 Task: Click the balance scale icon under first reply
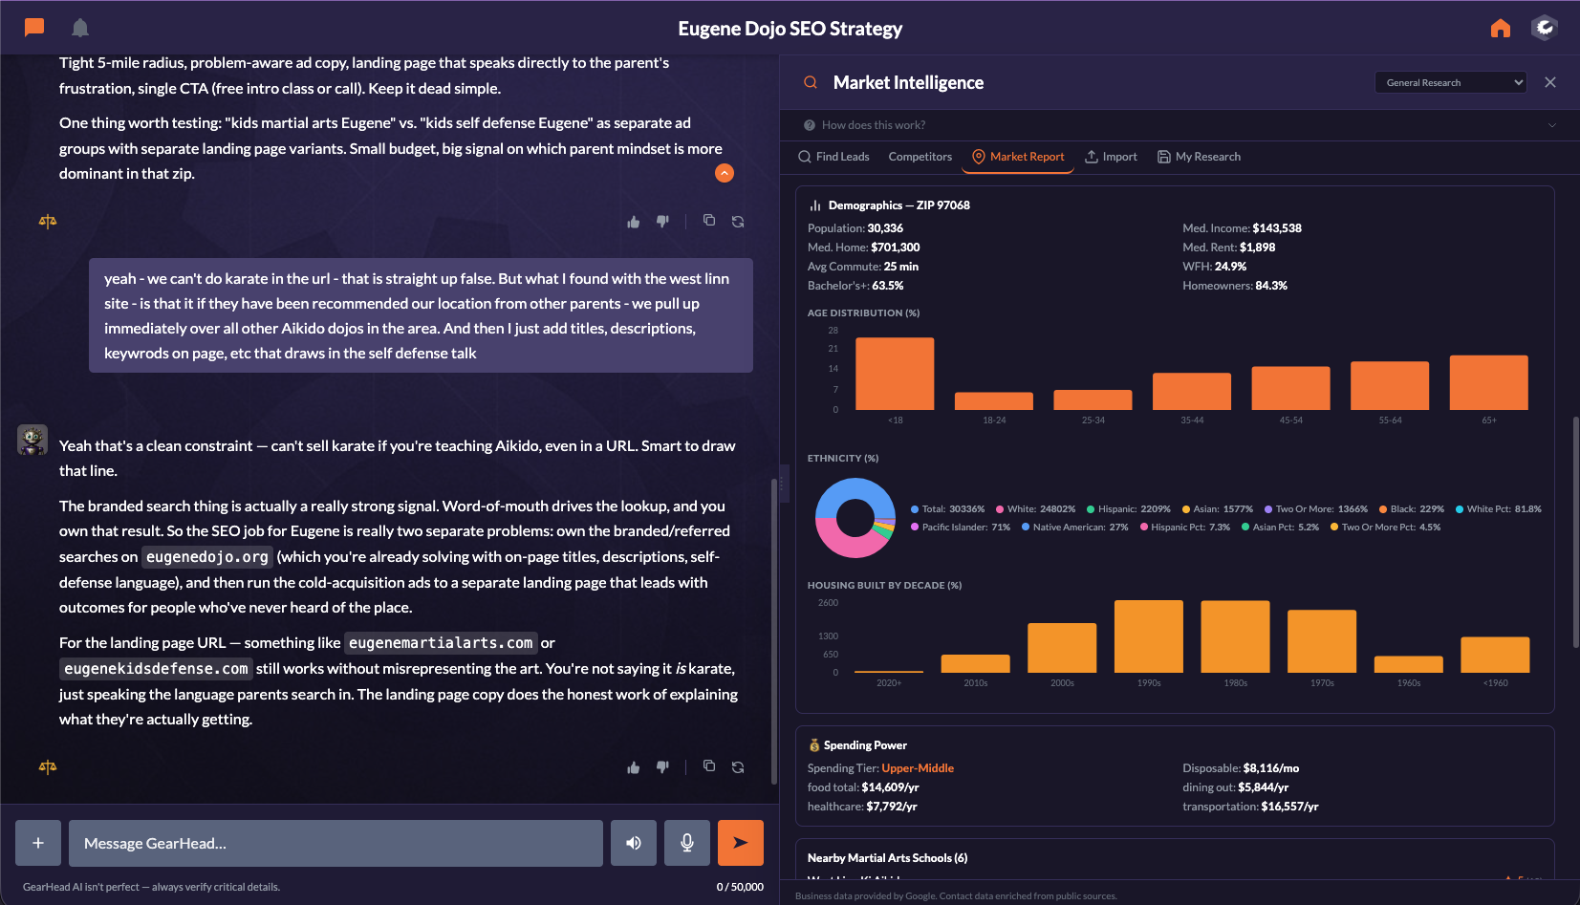tap(48, 222)
